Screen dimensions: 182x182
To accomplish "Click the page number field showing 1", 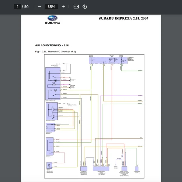I will (x=18, y=7).
